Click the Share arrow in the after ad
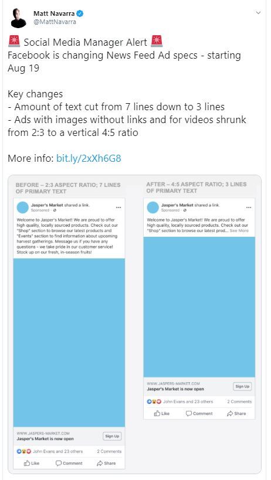This screenshot has height=480, width=271. [x=230, y=413]
